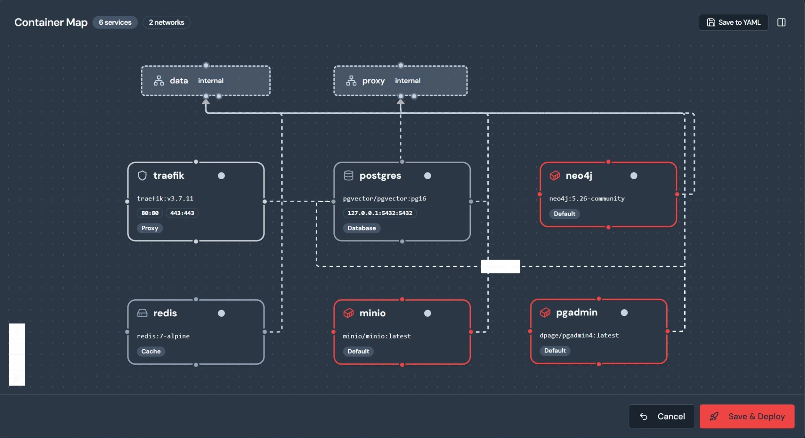Select the pgadmin service title
The width and height of the screenshot is (805, 438).
point(576,313)
